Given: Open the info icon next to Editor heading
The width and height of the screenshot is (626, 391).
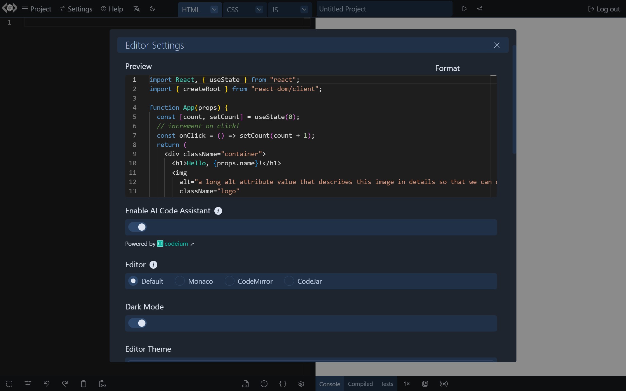Looking at the screenshot, I should 153,264.
